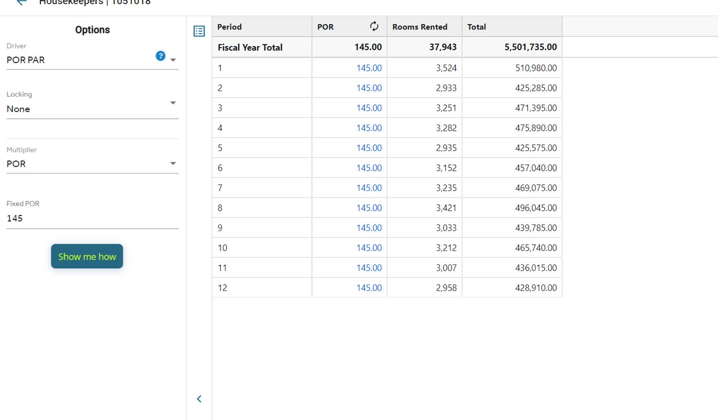Open the Multiplier POR dropdown

(92, 164)
